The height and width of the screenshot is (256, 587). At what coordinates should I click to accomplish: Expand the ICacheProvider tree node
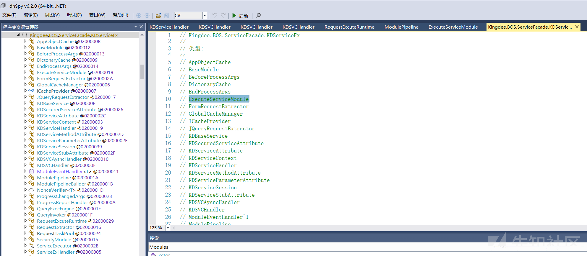[25, 91]
